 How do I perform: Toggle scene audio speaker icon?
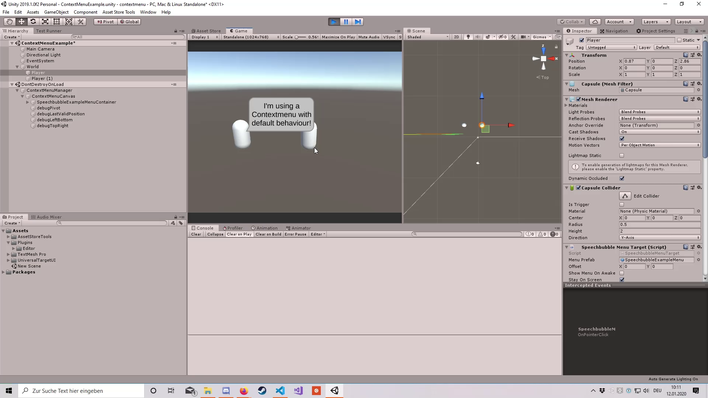click(x=478, y=37)
